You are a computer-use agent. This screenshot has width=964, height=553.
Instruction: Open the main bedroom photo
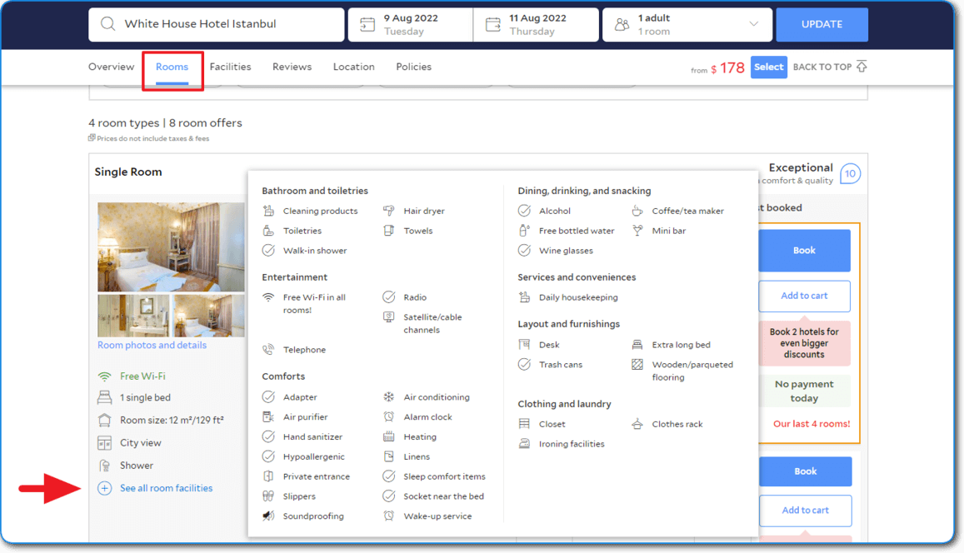pos(171,247)
